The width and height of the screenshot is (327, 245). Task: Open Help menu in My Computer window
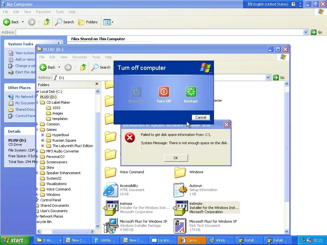coord(72,12)
